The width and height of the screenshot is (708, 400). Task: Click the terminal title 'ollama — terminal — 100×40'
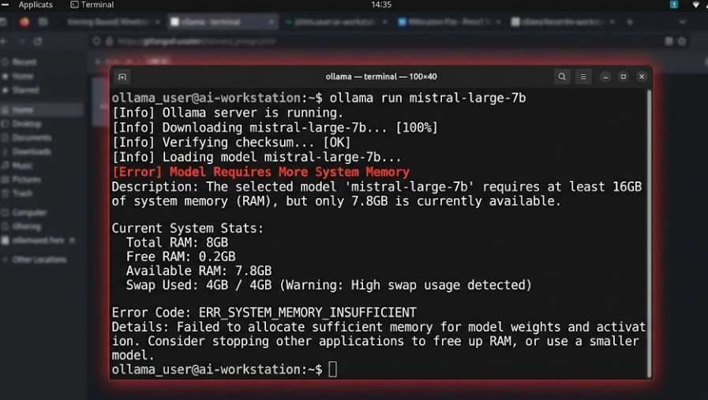(x=381, y=77)
